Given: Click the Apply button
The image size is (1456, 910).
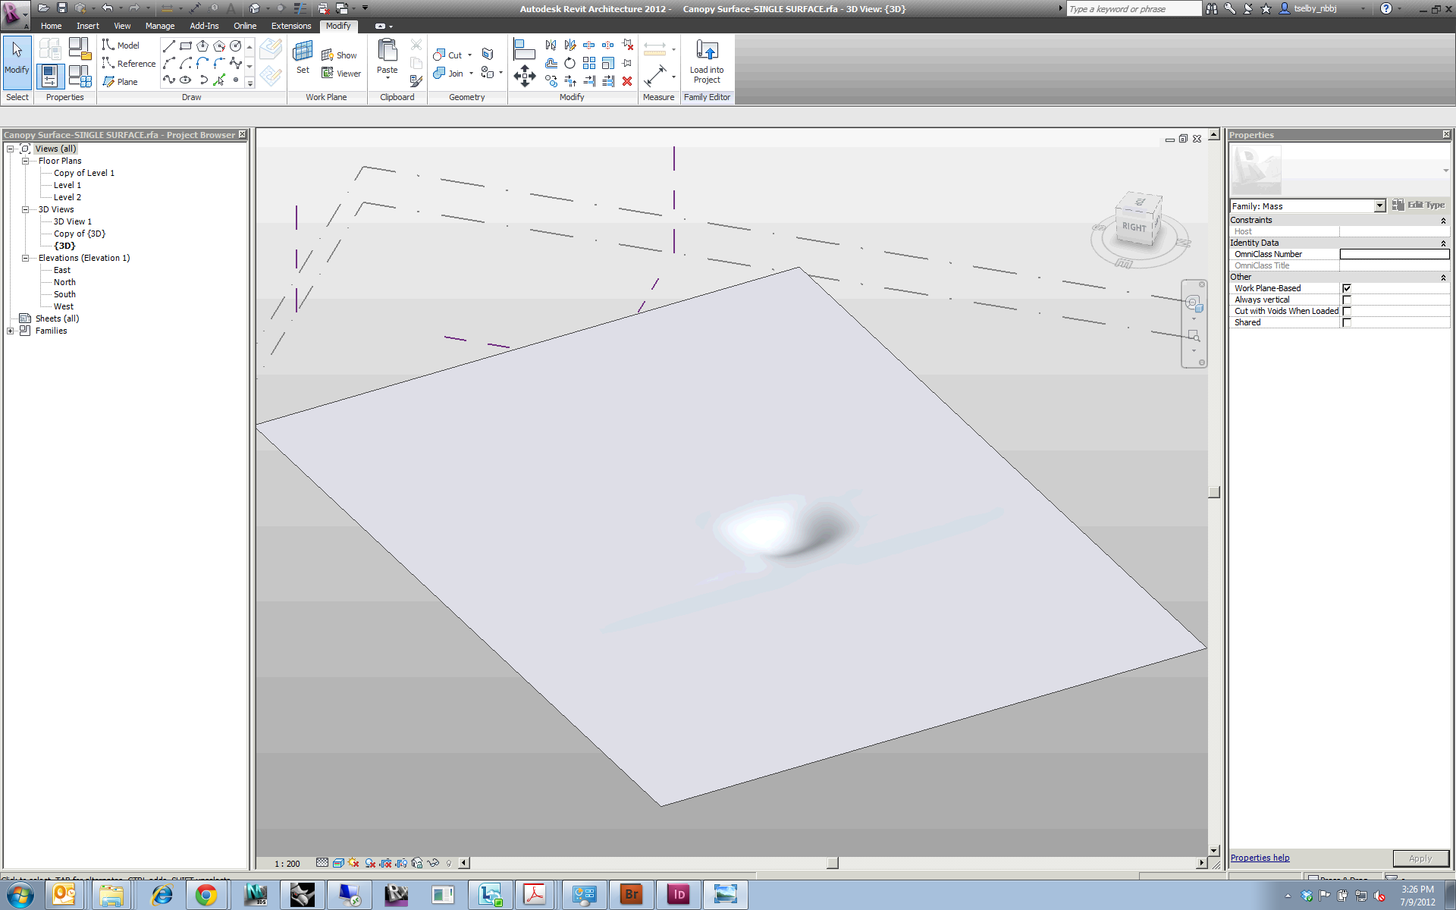Looking at the screenshot, I should (x=1420, y=858).
